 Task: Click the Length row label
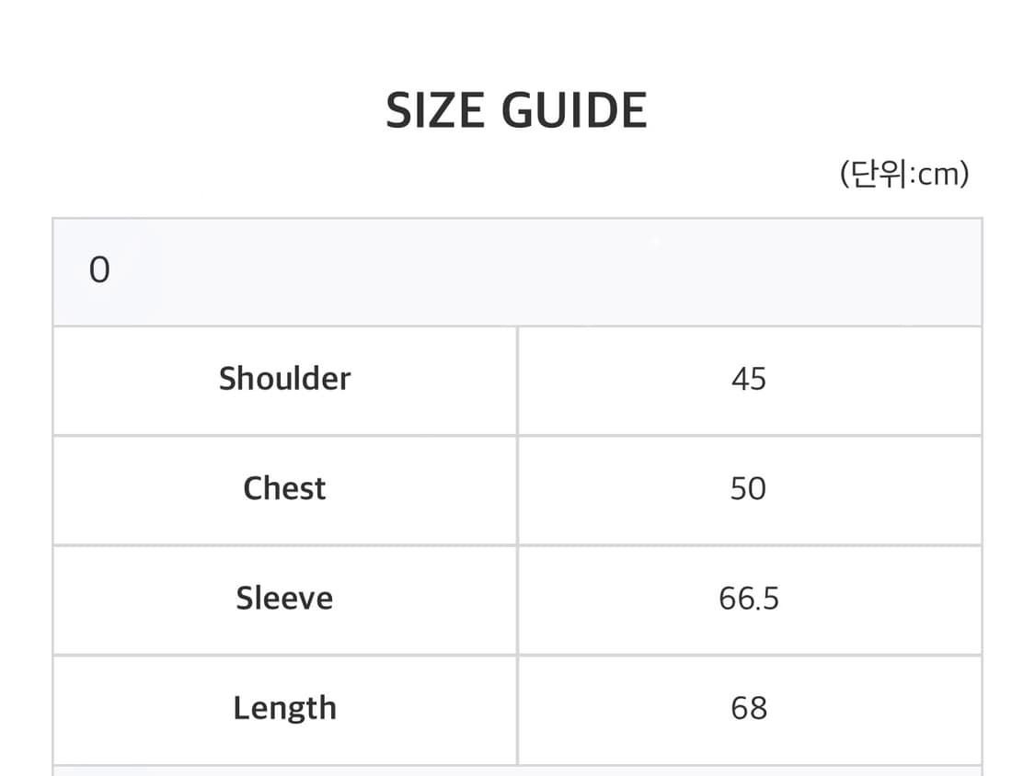click(284, 708)
